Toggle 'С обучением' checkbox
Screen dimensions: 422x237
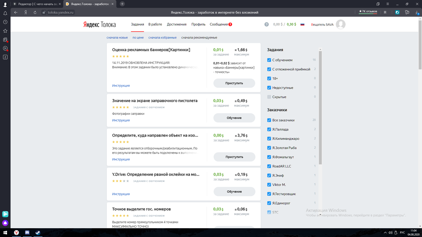click(x=269, y=60)
